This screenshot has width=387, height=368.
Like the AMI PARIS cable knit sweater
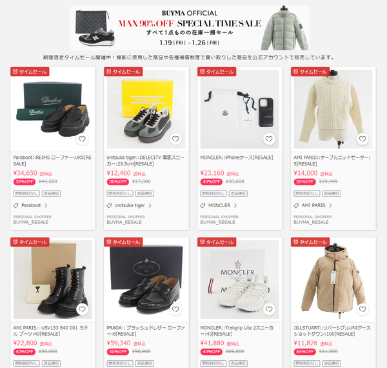point(362,139)
